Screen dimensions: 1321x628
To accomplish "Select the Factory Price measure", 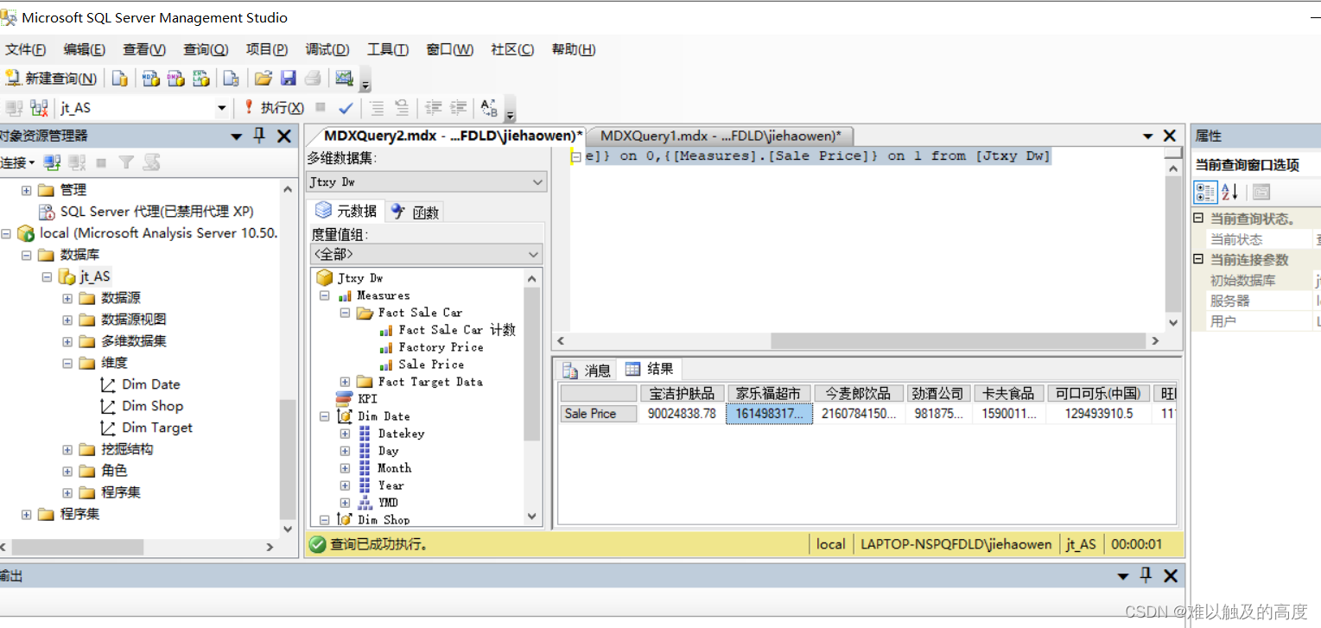I will click(x=441, y=347).
